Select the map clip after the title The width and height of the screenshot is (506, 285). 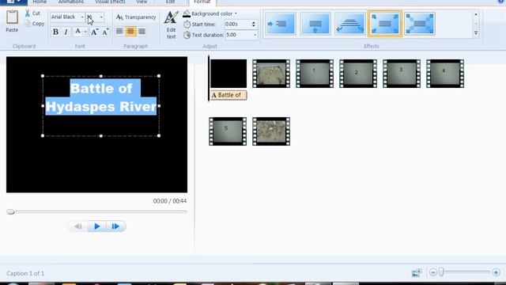(x=271, y=74)
